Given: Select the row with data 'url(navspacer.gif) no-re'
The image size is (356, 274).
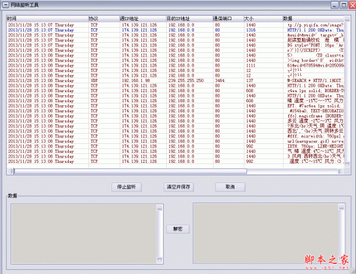Looking at the screenshot, I should pyautogui.click(x=176, y=141).
